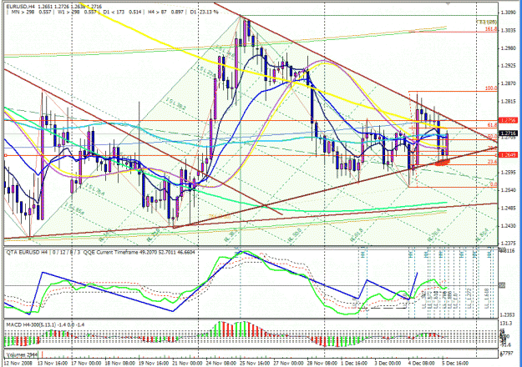Click the ISL 38.2 diagonal fan label
The image size is (522, 367).
pyautogui.click(x=174, y=103)
